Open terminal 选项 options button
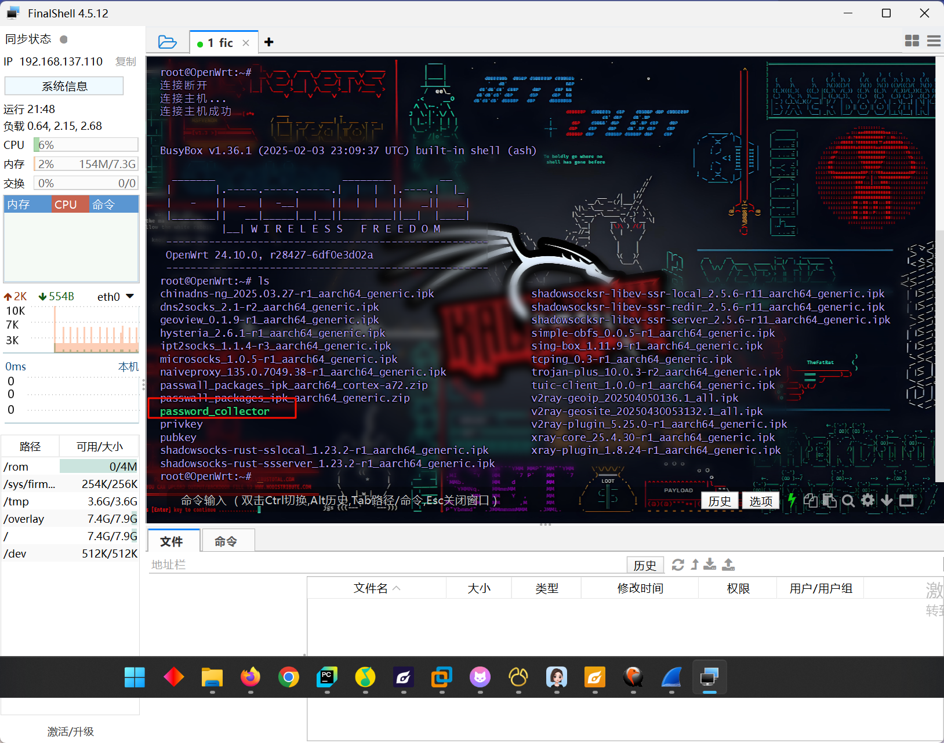944x743 pixels. (761, 501)
